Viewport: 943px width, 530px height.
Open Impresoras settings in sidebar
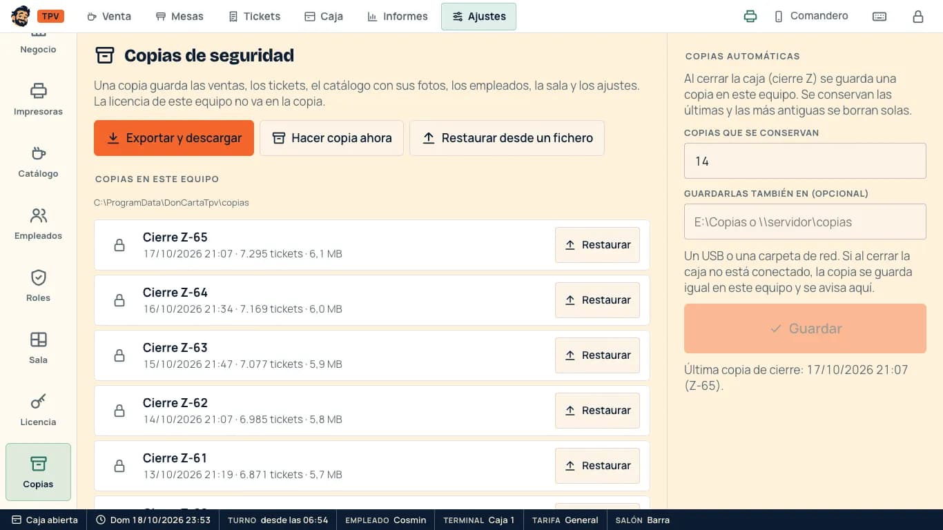[x=38, y=99]
